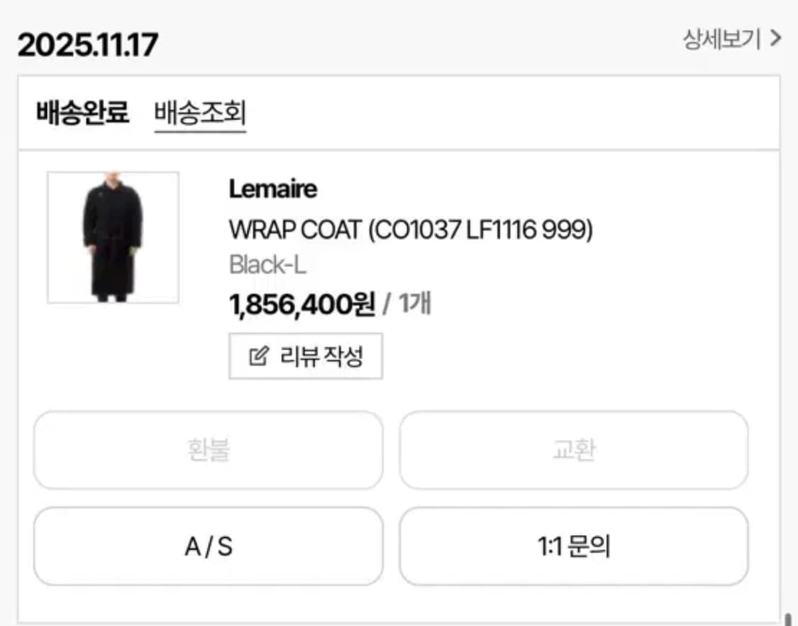The width and height of the screenshot is (798, 626).
Task: Click the 배송조회 delivery tracking link
Action: tap(201, 114)
